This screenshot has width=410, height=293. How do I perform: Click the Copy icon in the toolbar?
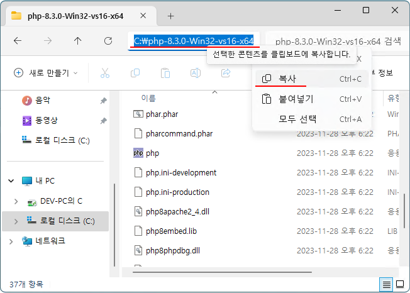(135, 73)
